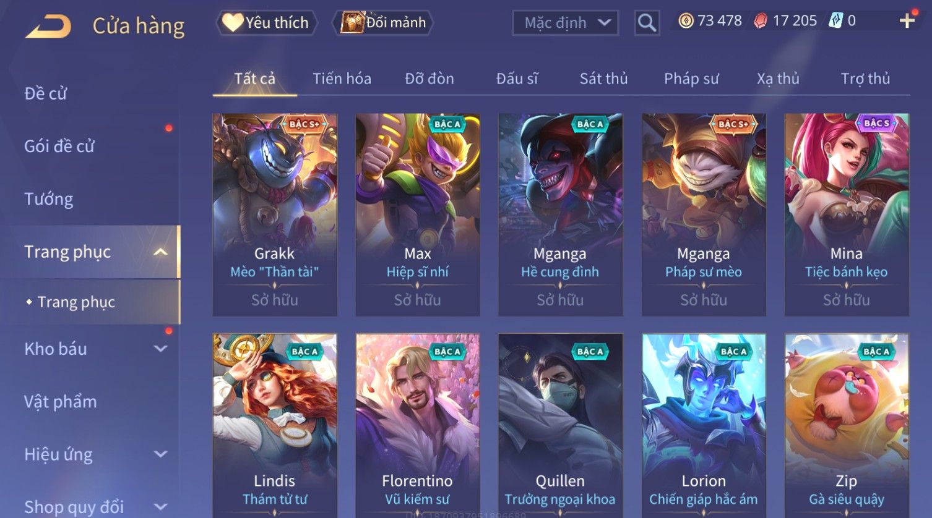Open the Mặc định sort dropdown
The image size is (932, 518).
coord(566,23)
